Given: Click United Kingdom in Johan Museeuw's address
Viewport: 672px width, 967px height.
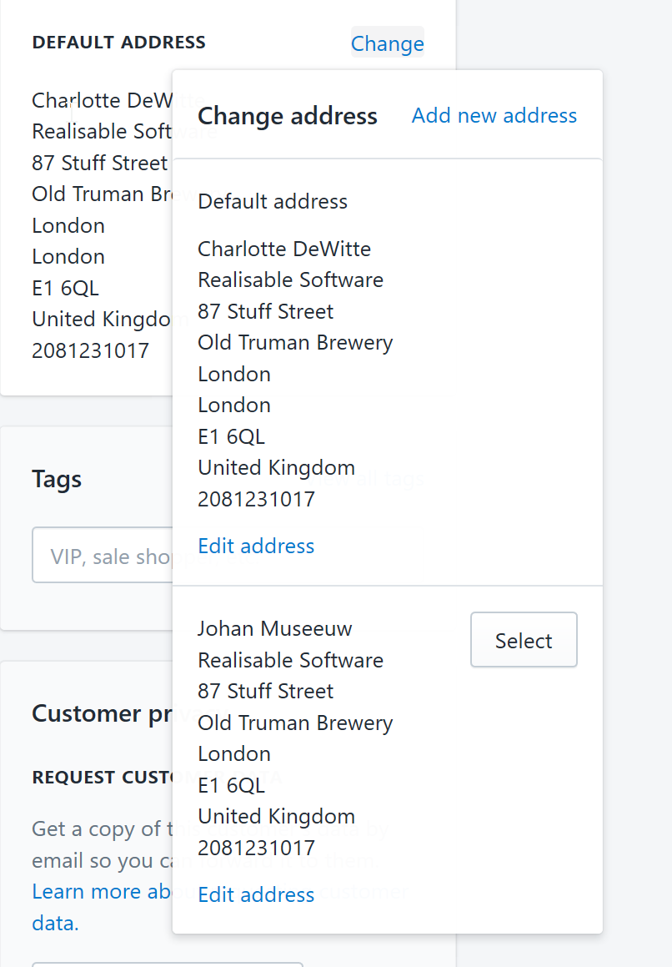Looking at the screenshot, I should [x=276, y=816].
